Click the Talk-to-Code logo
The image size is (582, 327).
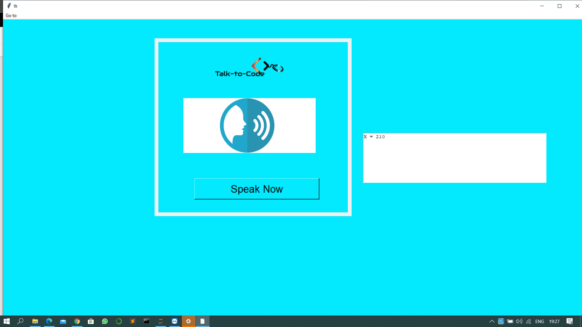point(249,68)
